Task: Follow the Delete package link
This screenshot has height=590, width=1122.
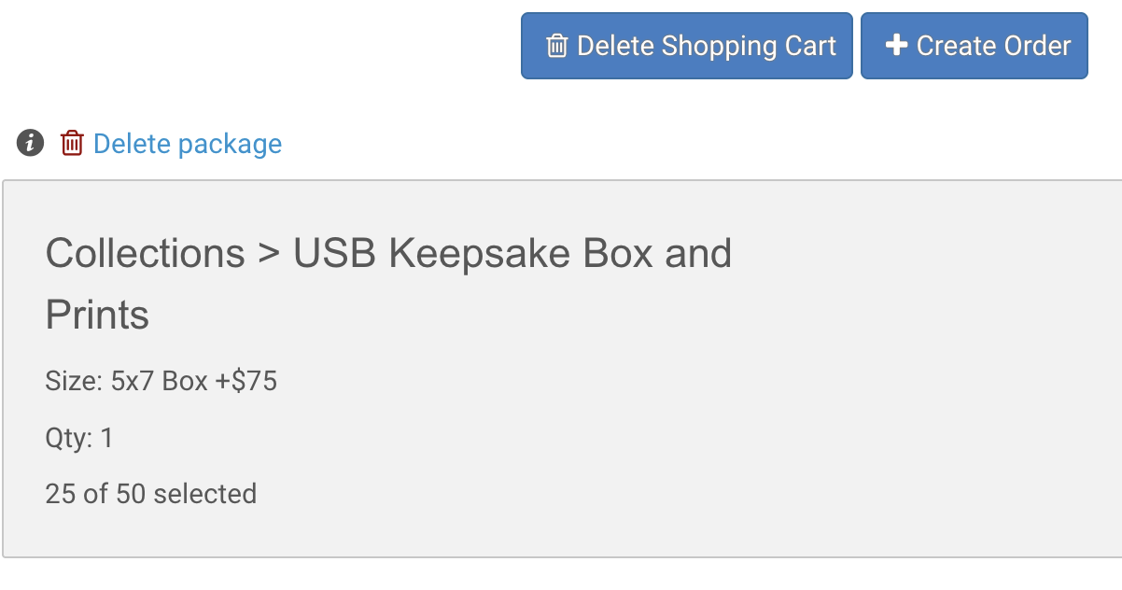Action: tap(188, 144)
